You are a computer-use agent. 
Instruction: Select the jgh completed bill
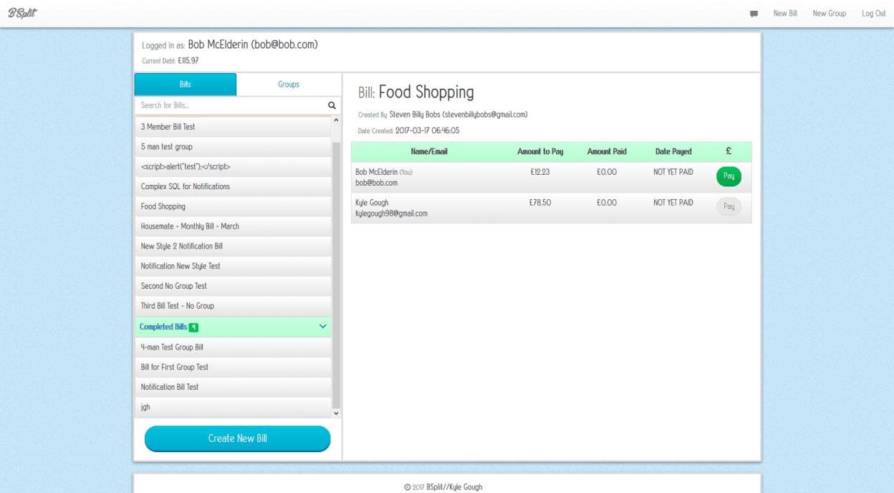(233, 407)
